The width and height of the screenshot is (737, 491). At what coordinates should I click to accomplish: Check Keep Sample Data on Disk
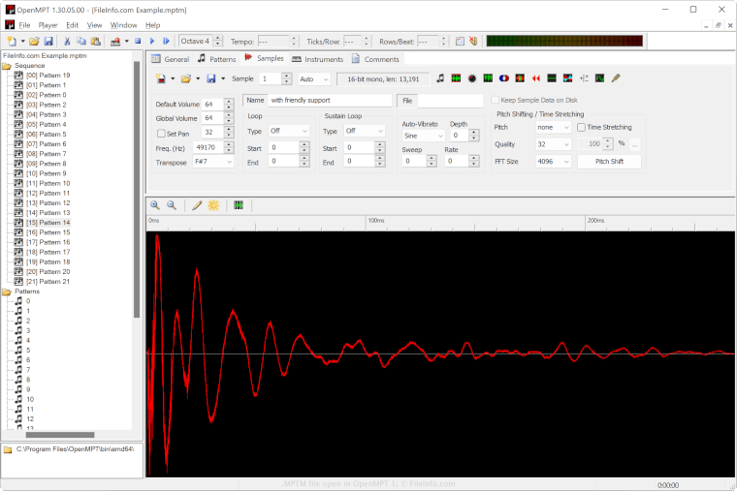click(496, 100)
